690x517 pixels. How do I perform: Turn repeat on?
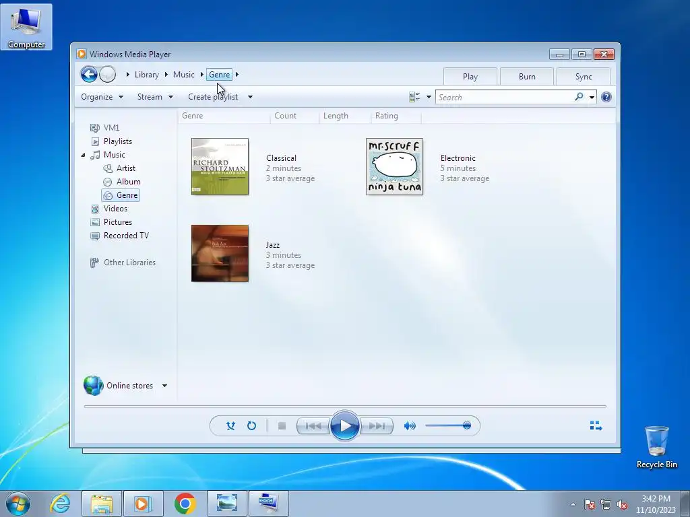[251, 425]
